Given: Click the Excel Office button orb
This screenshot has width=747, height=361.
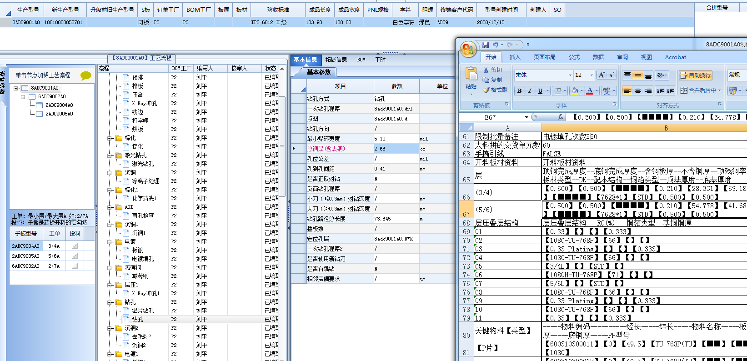Looking at the screenshot, I should 468,49.
